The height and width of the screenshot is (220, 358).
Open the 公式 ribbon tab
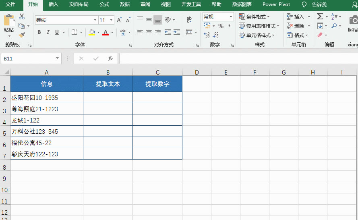104,4
